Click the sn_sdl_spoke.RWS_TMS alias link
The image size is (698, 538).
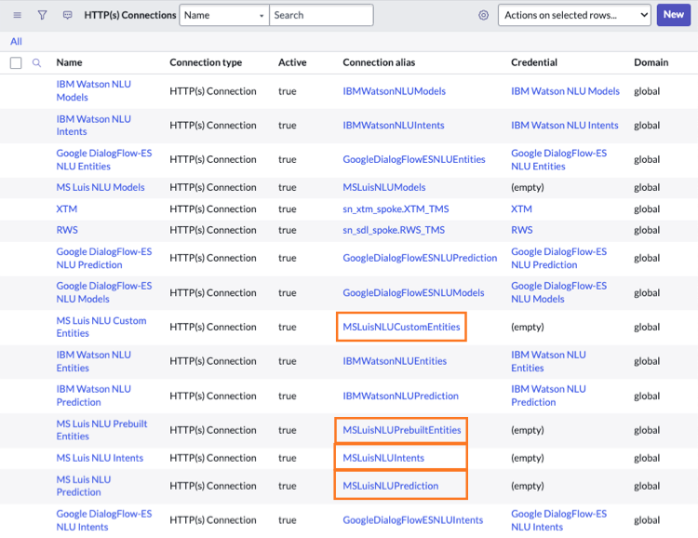coord(394,230)
